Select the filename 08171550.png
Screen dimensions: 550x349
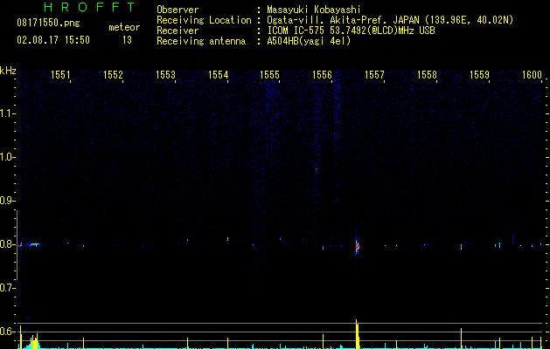coord(48,24)
